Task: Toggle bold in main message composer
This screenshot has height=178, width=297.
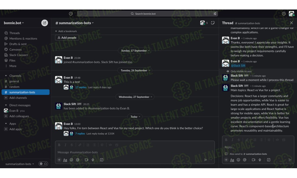Action: [59, 145]
